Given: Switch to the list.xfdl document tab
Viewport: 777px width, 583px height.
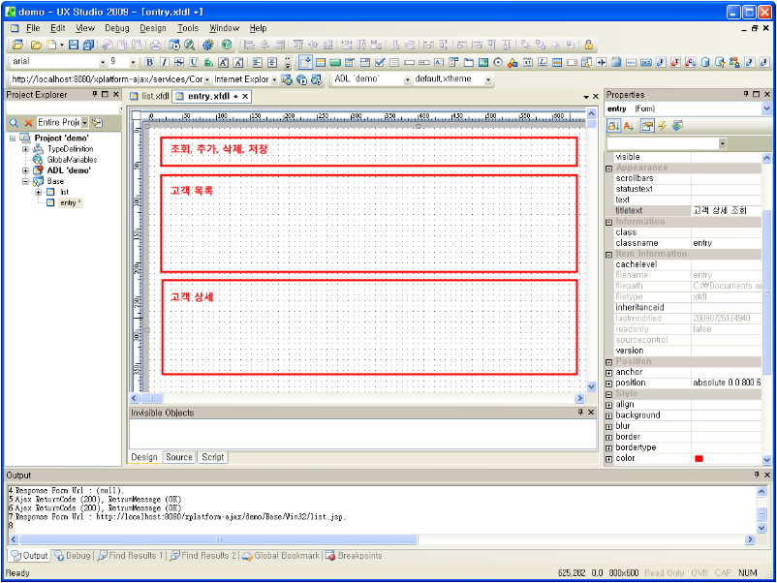Looking at the screenshot, I should point(153,96).
